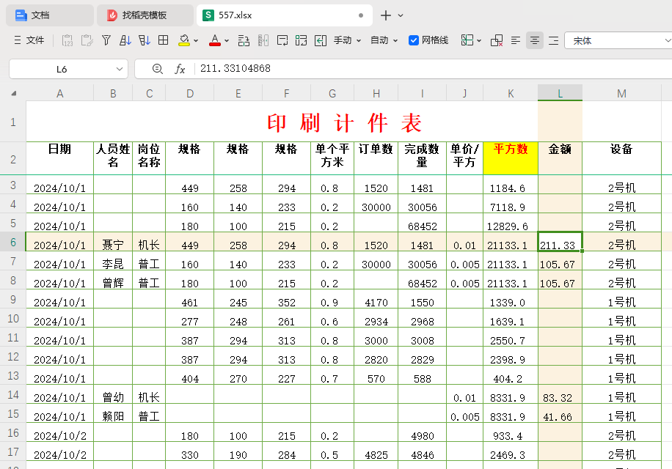Click the zoom magnifier in formula bar
This screenshot has width=672, height=469.
point(158,68)
